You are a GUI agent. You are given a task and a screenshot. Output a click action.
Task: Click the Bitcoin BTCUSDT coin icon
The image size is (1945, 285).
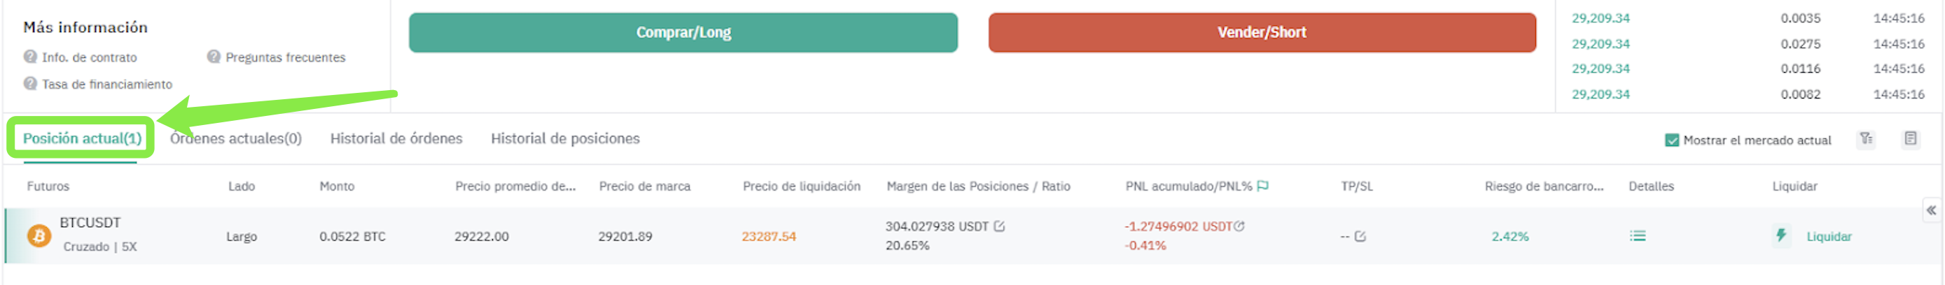[x=39, y=236]
